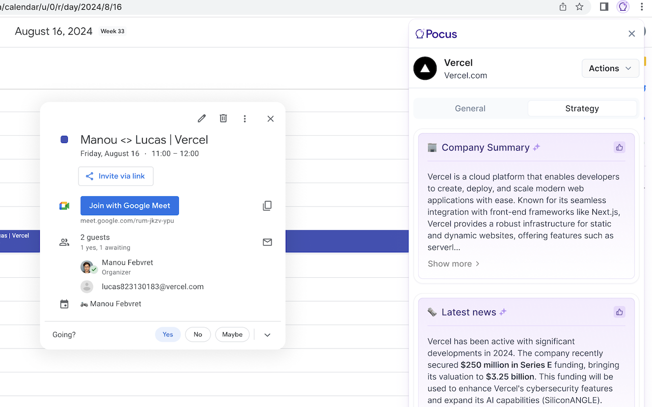The height and width of the screenshot is (407, 652).
Task: Copy the Google Meet link
Action: point(267,206)
